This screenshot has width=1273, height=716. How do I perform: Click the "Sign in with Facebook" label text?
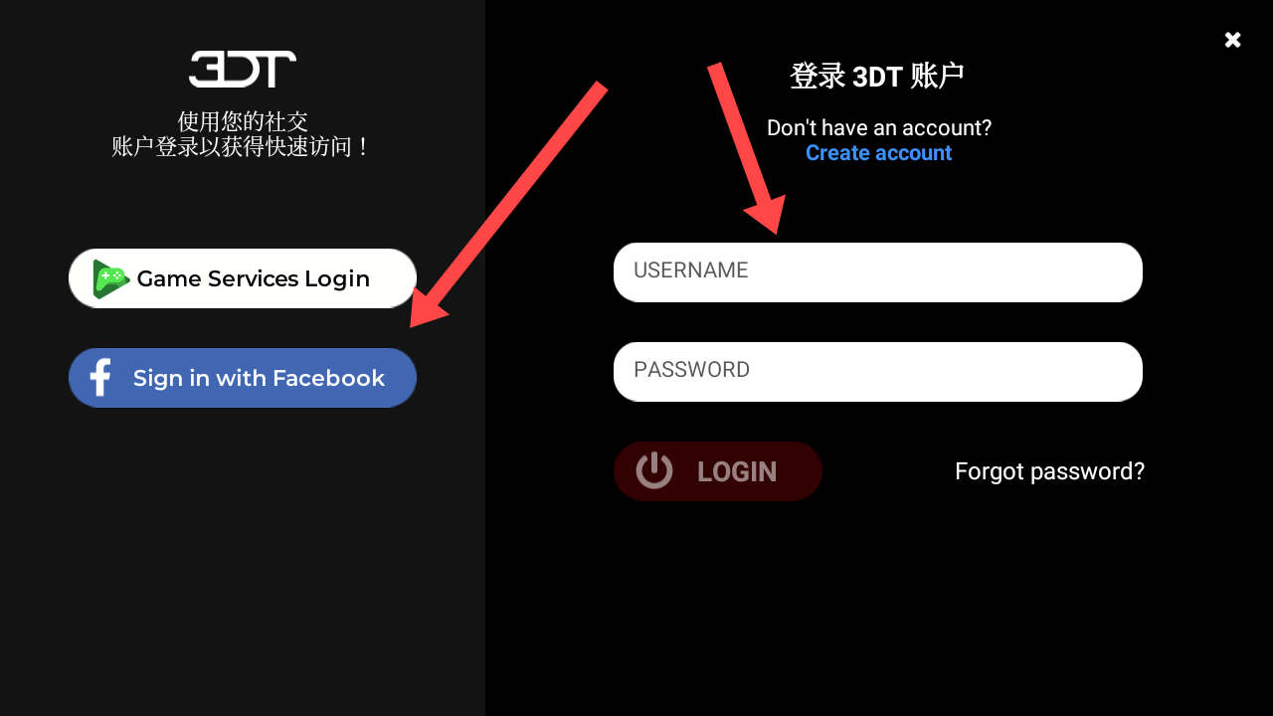(x=259, y=378)
